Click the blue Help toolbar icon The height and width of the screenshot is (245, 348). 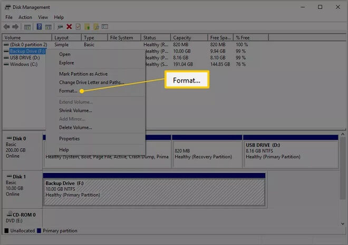[x=39, y=27]
